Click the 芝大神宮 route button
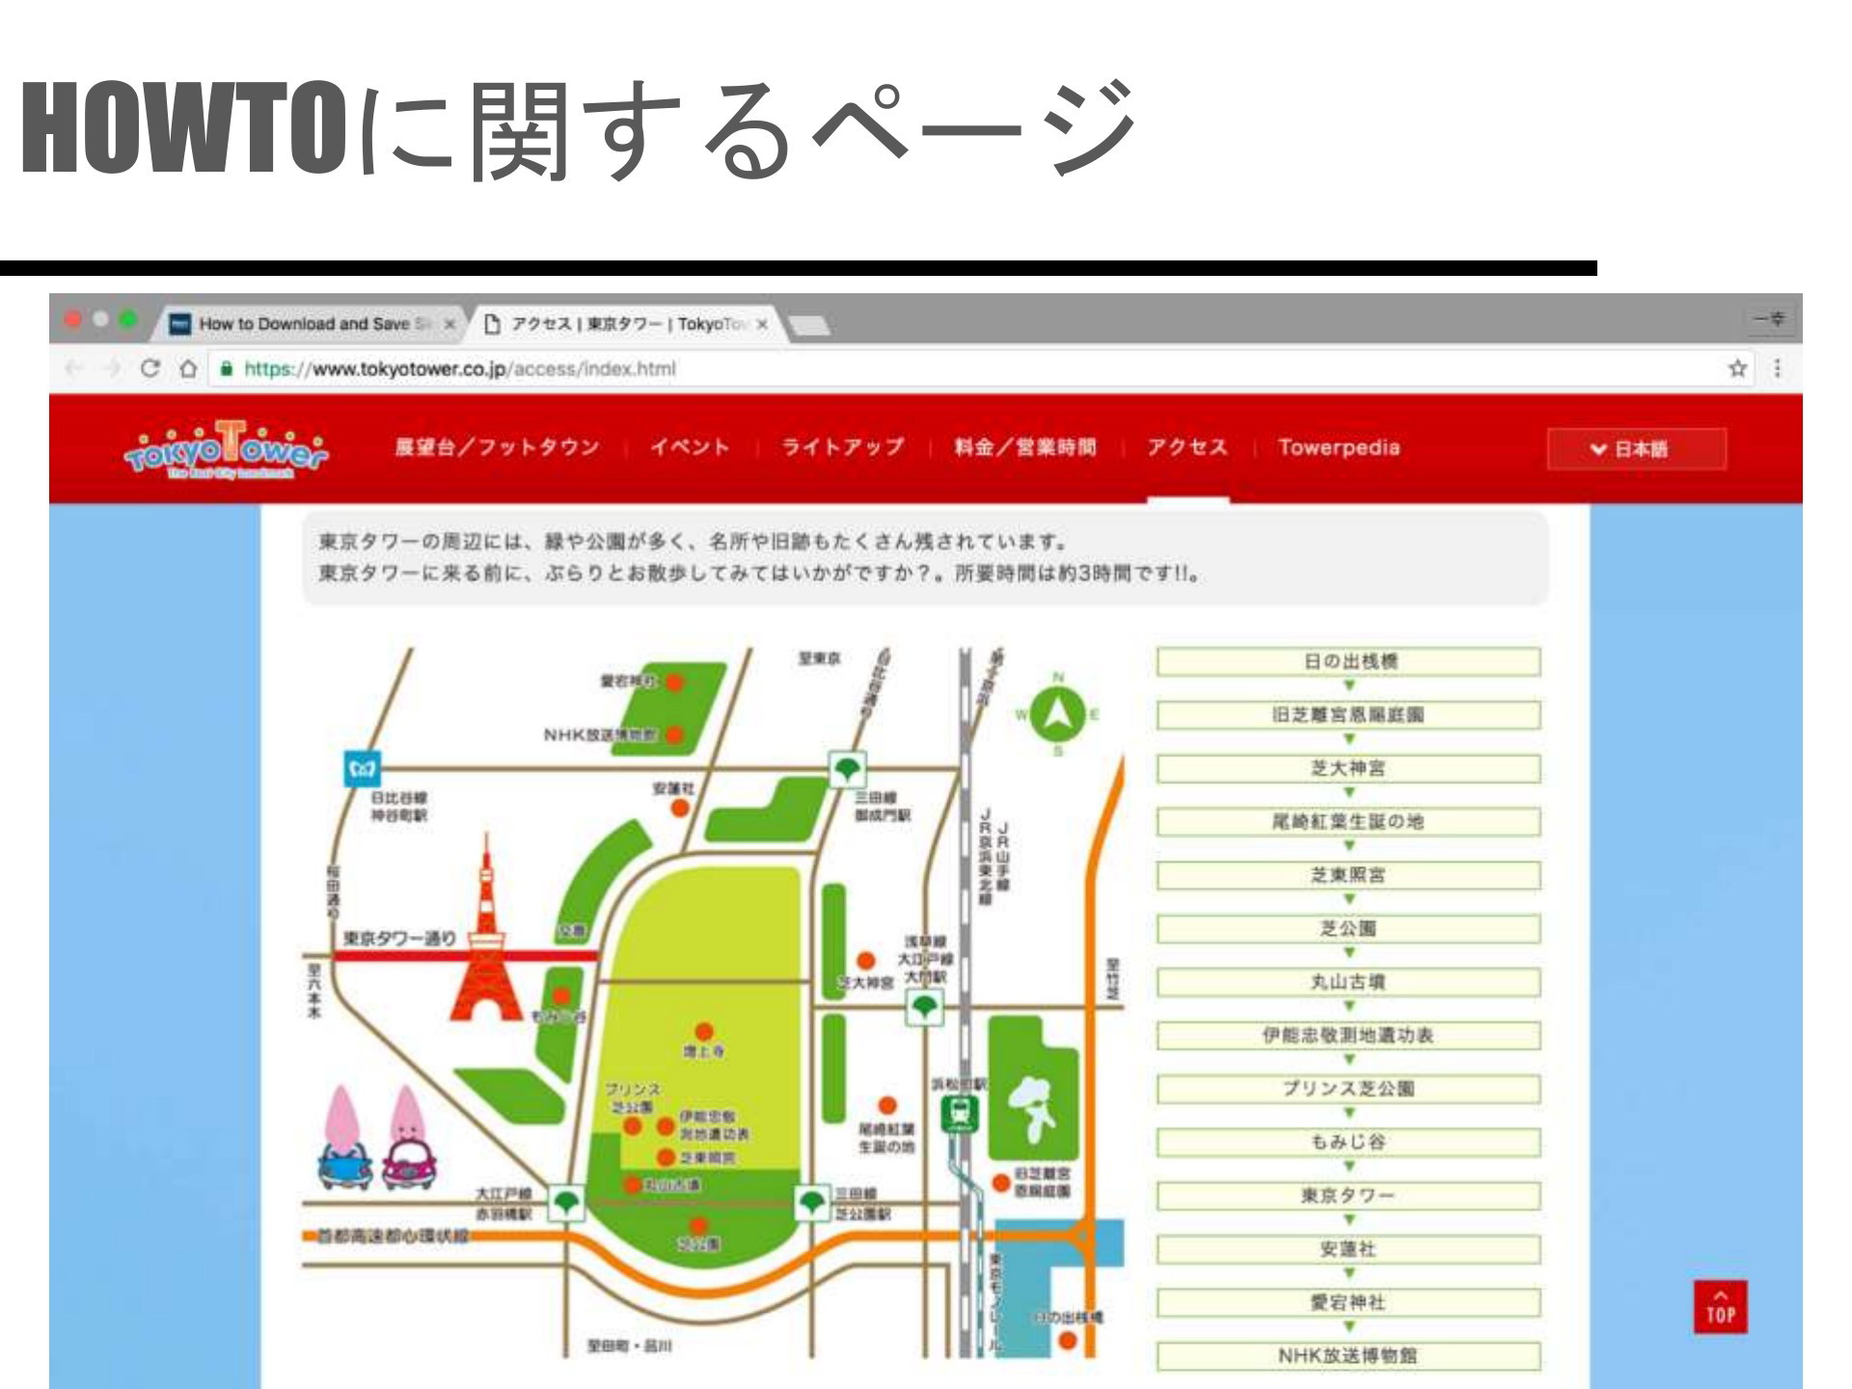This screenshot has height=1389, width=1852. 1348,769
